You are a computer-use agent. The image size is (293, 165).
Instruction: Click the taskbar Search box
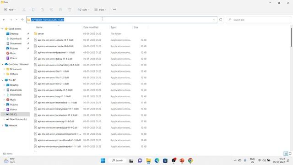pos(117,160)
